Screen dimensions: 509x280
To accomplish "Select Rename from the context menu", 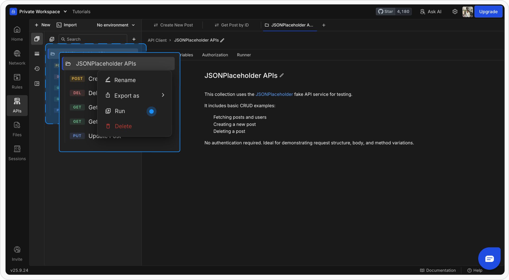I will [x=125, y=80].
